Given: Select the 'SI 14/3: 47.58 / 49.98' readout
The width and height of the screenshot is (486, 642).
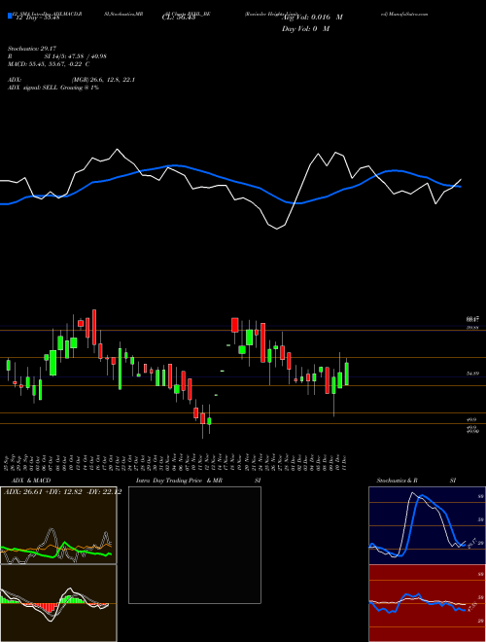Looking at the screenshot, I should pyautogui.click(x=76, y=56).
